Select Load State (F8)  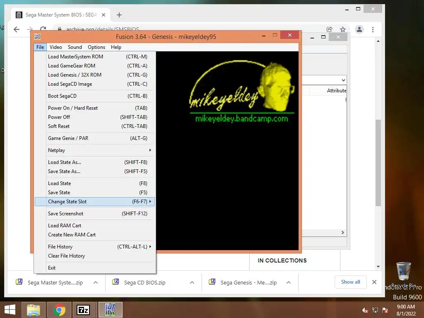(x=95, y=183)
